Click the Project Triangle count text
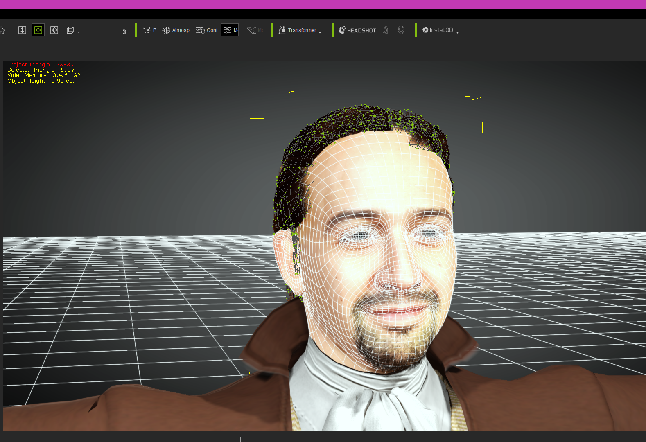 [41, 65]
